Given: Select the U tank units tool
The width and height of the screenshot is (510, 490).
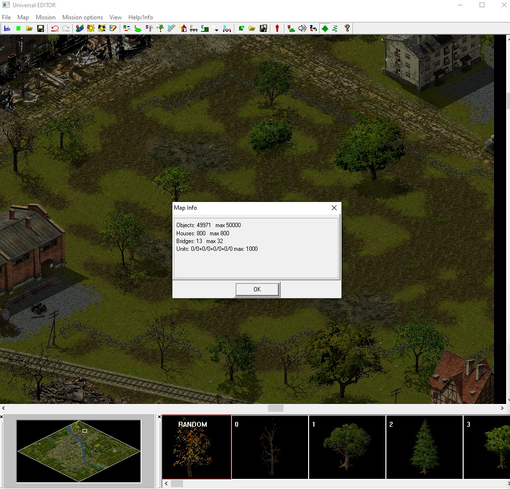Looking at the screenshot, I should pos(291,29).
